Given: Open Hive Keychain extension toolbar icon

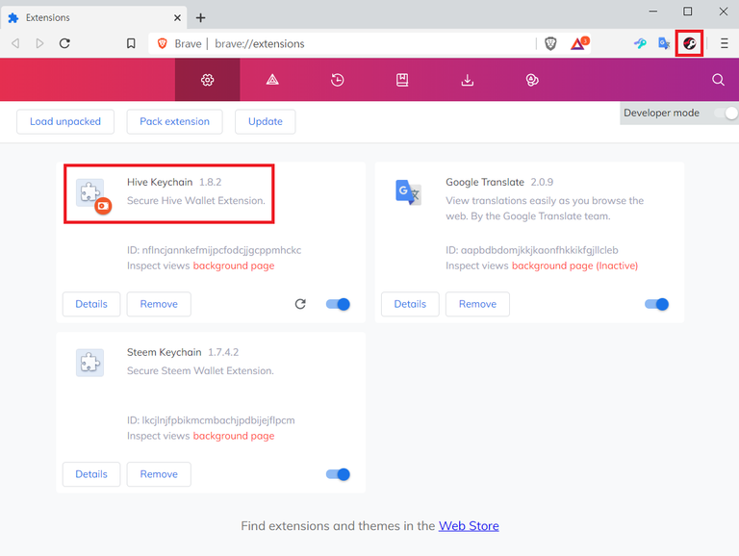Looking at the screenshot, I should coord(689,43).
